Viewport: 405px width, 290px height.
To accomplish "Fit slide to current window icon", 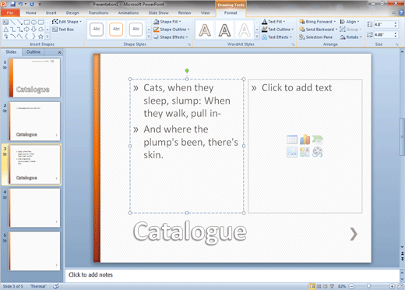I will tap(401, 286).
